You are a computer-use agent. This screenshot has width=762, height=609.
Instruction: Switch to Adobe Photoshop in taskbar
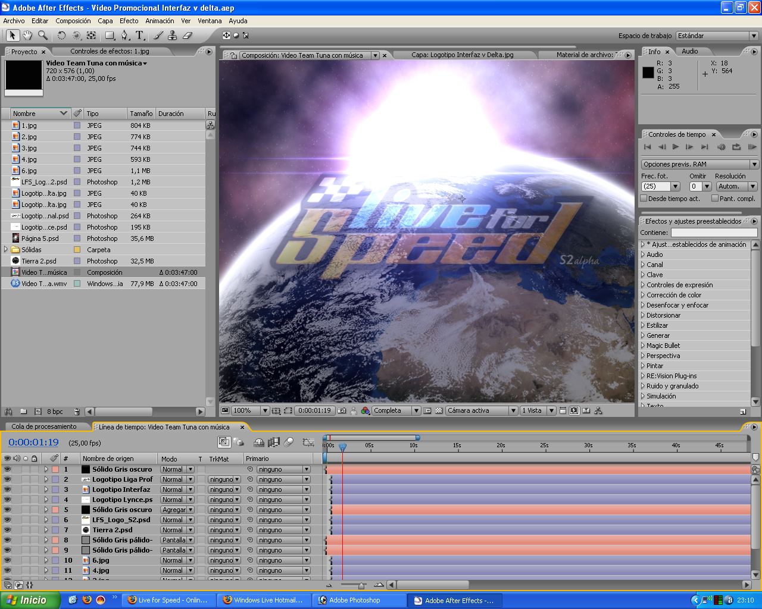click(360, 600)
